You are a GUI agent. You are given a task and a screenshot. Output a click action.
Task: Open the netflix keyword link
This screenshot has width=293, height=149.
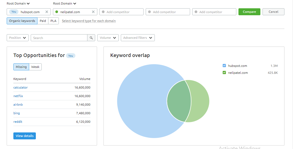(x=18, y=96)
